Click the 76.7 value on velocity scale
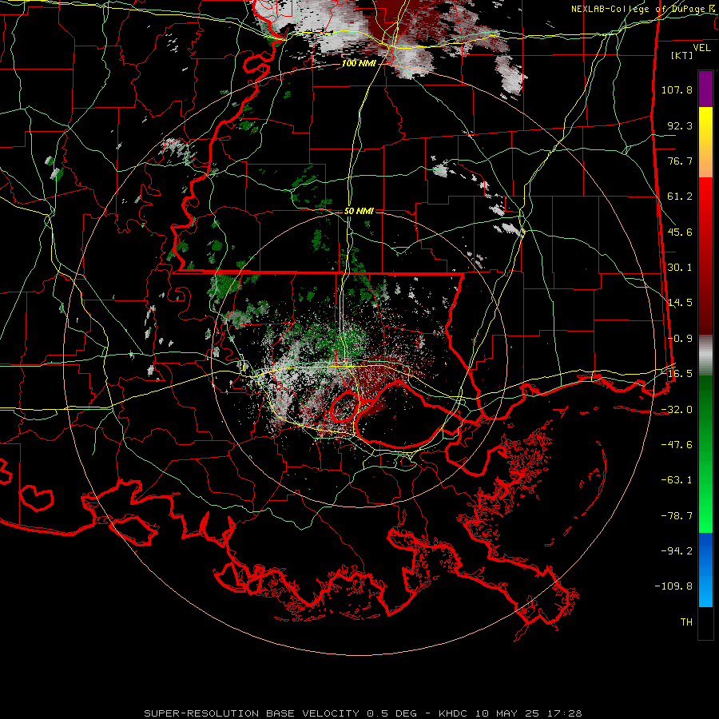Screen dimensions: 719x719 pos(680,161)
